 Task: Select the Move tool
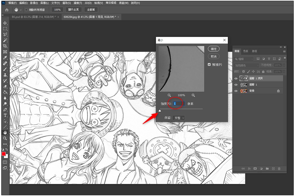tap(5, 23)
